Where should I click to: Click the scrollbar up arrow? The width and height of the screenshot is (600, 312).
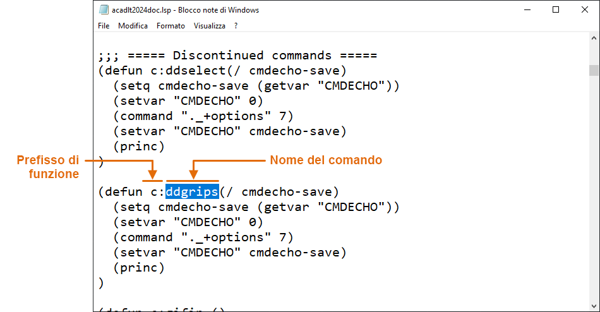point(594,38)
